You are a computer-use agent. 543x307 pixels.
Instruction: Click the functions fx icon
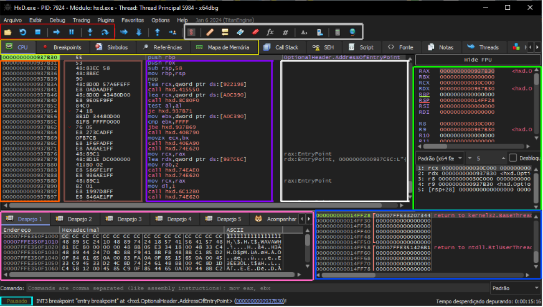[270, 32]
